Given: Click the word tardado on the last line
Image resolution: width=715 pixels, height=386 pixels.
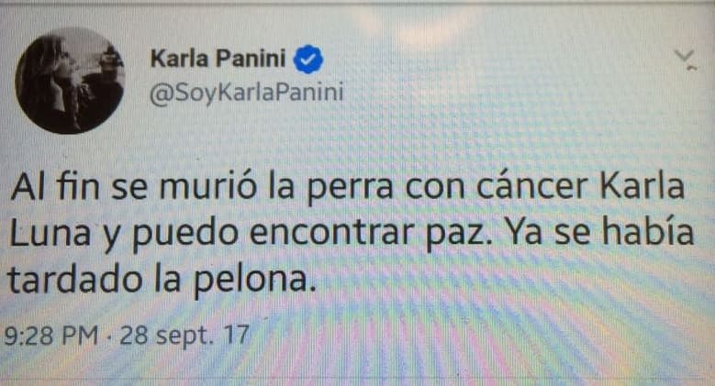Looking at the screenshot, I should tap(75, 280).
